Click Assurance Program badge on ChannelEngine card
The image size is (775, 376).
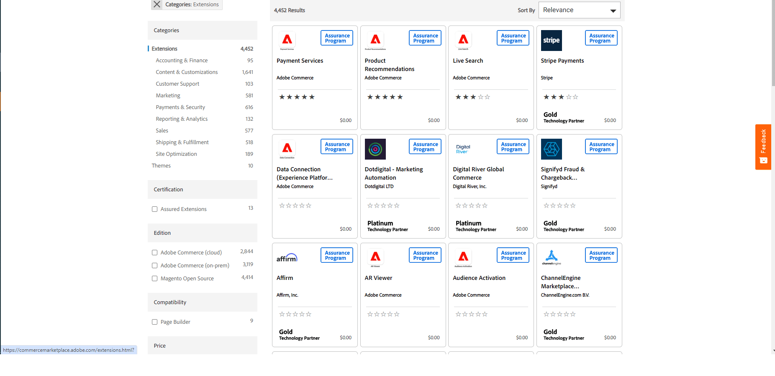pyautogui.click(x=601, y=255)
